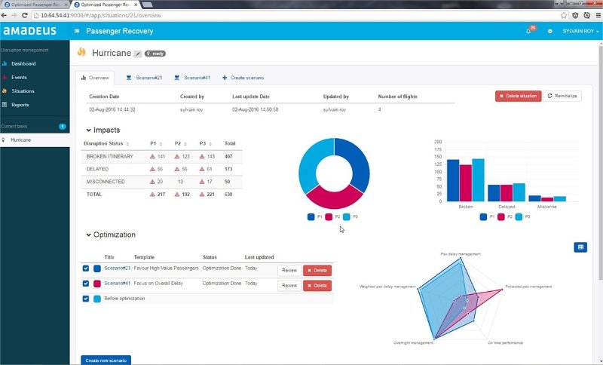The width and height of the screenshot is (603, 365).
Task: Open the Chrome hamburger menu
Action: (596, 15)
